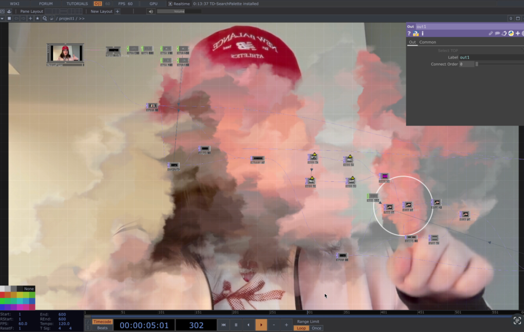Choose None color swatch

coord(29,289)
